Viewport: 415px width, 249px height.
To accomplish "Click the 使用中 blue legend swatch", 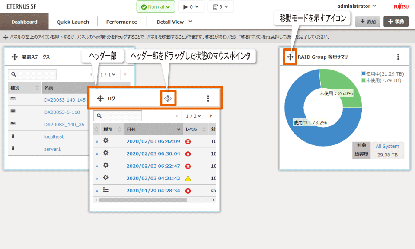I will (364, 73).
